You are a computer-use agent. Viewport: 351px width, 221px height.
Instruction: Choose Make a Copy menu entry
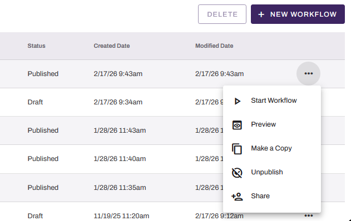point(272,148)
